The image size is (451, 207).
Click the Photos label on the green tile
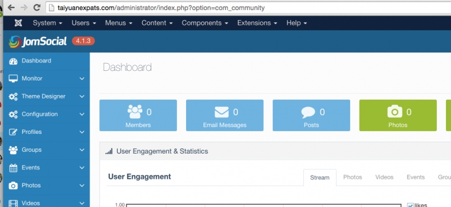[398, 125]
